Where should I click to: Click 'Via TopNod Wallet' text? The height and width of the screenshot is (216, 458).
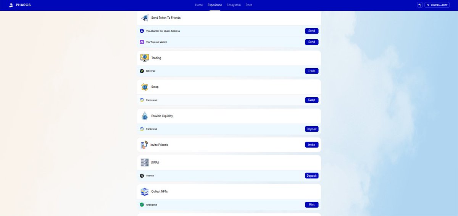point(156,42)
